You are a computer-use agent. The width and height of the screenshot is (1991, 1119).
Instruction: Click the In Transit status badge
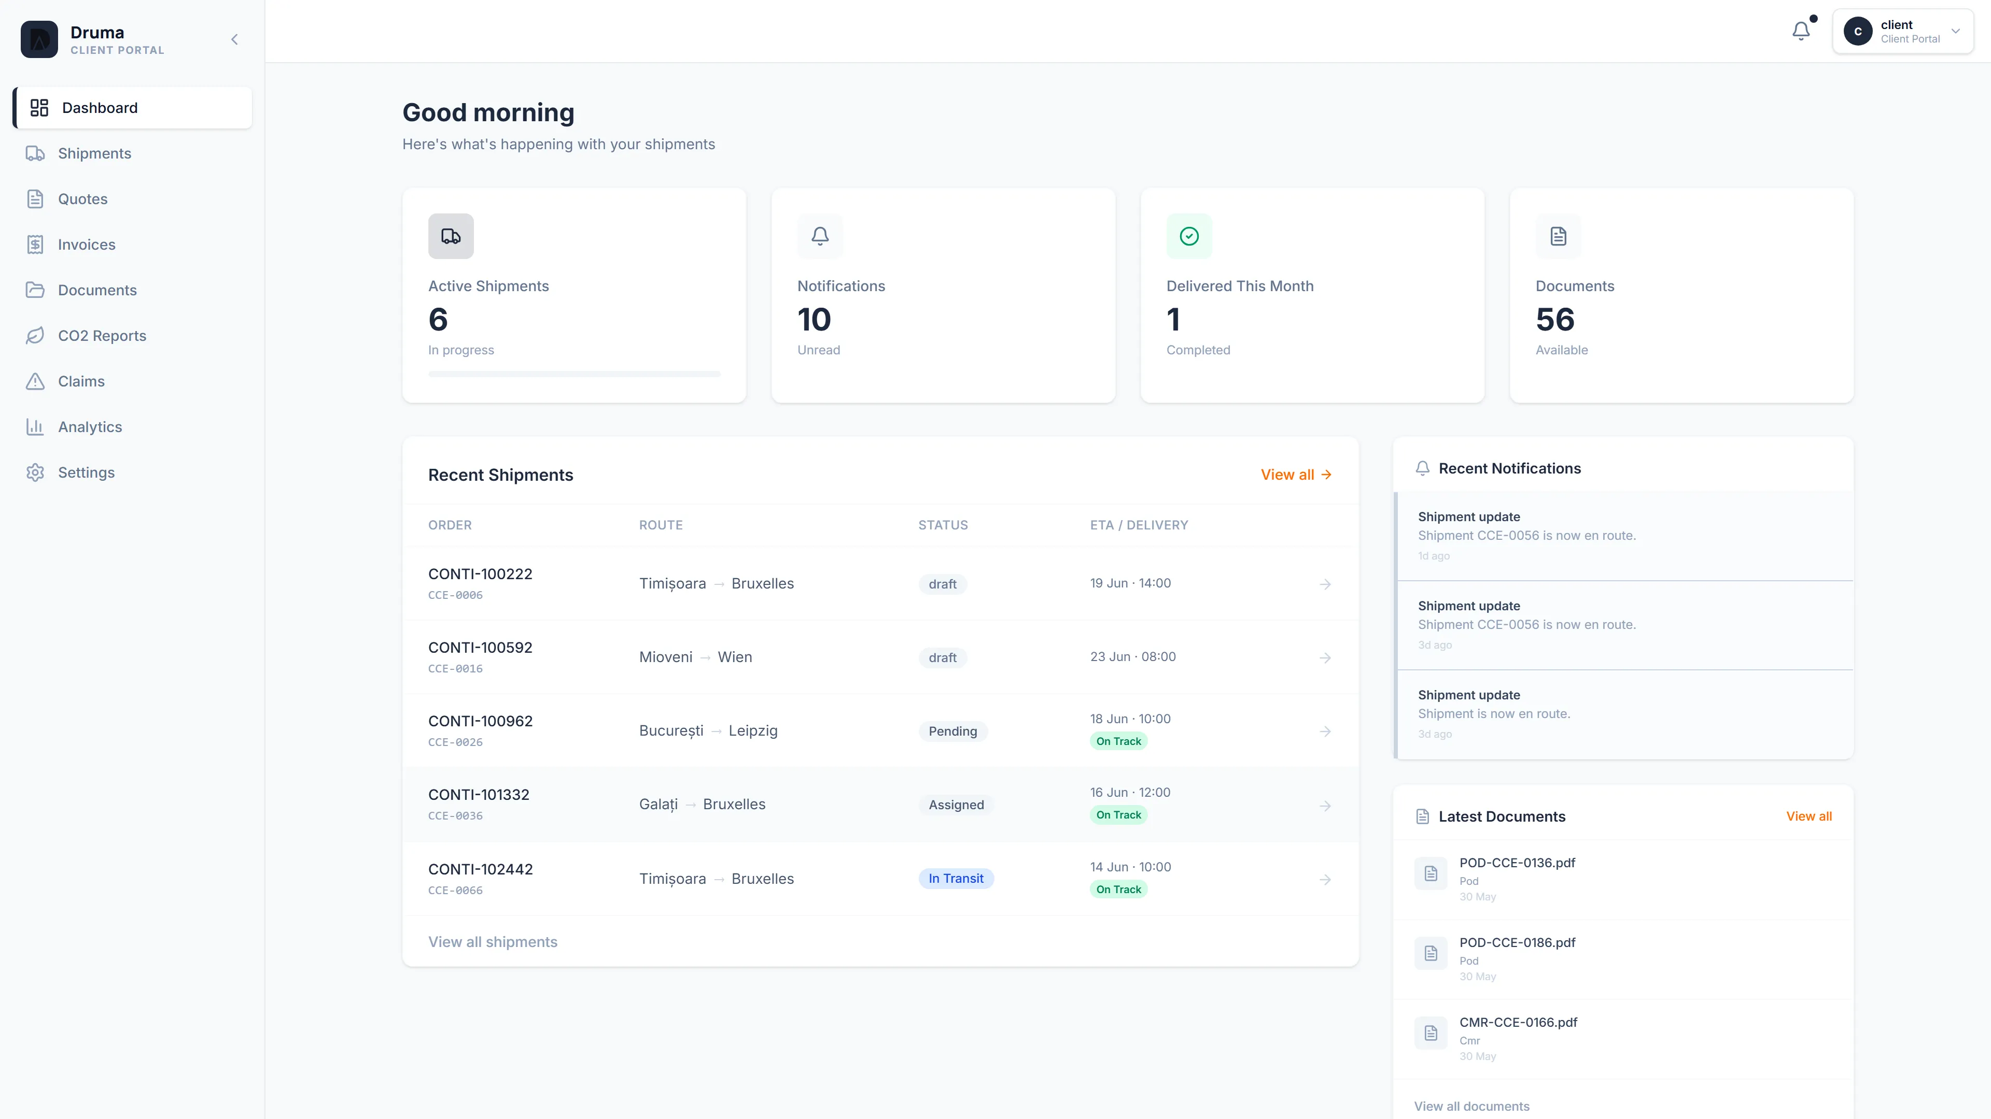click(x=956, y=878)
